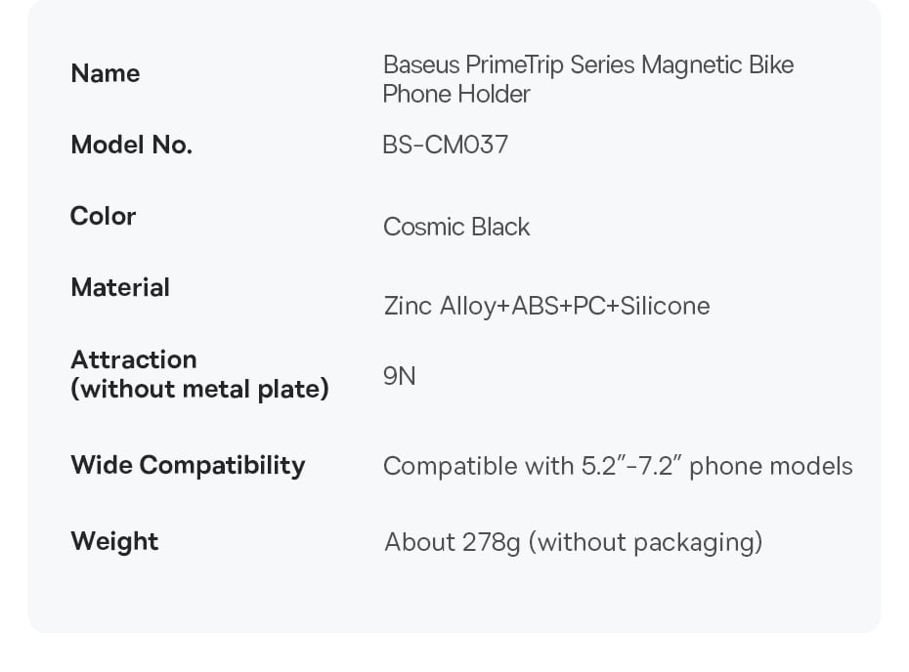909x672 pixels.
Task: Click the Attraction label heading
Action: tap(134, 359)
